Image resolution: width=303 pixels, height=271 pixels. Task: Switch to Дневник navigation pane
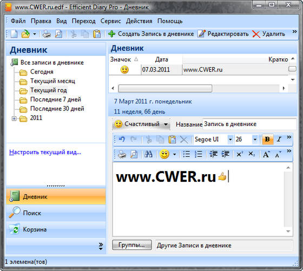(x=56, y=197)
